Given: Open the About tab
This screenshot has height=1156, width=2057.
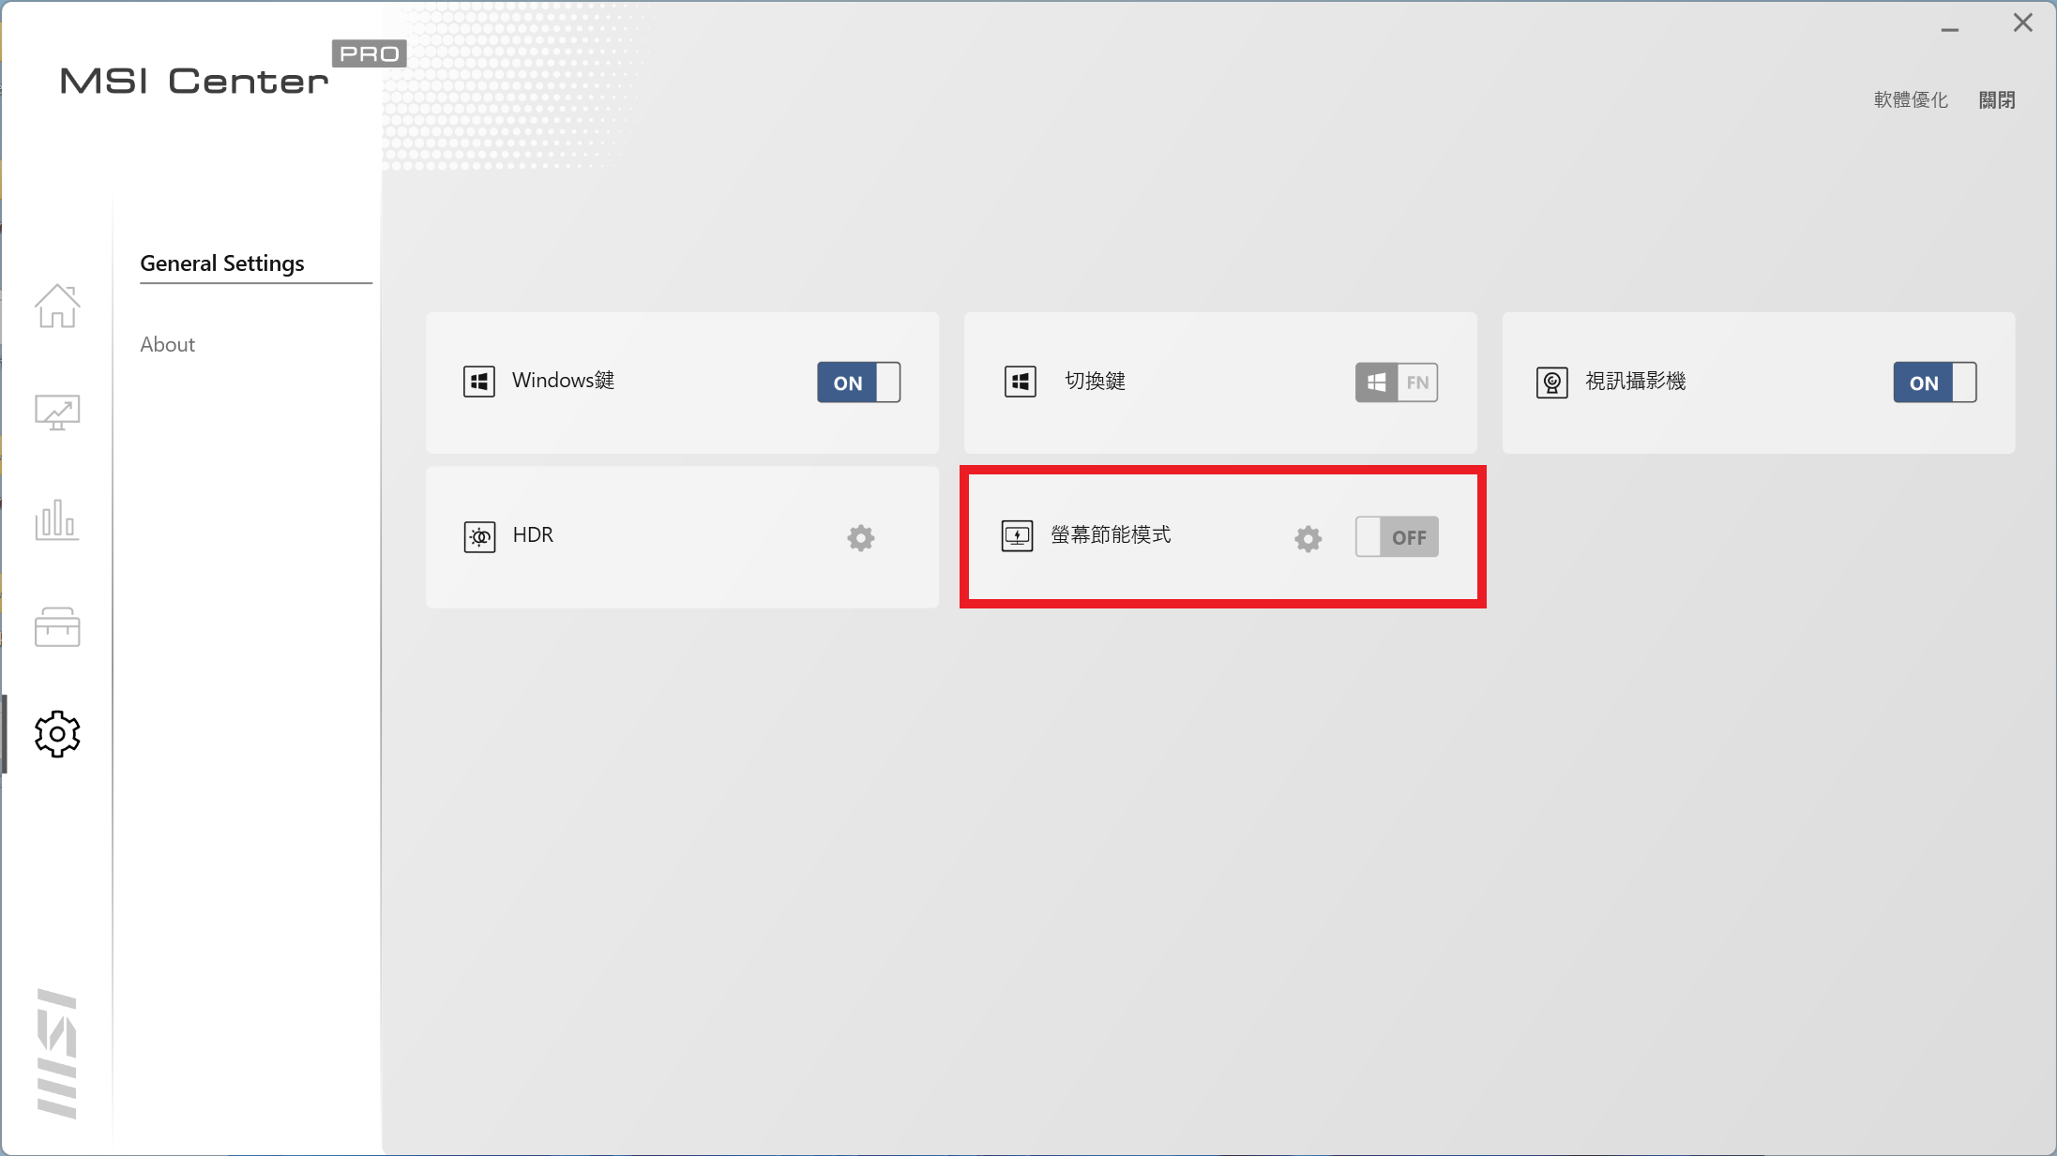Looking at the screenshot, I should 168,344.
